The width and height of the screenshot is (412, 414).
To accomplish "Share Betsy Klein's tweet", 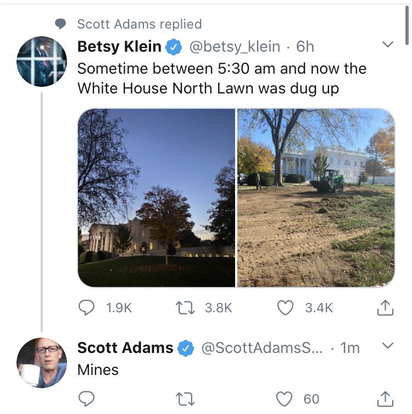I will [386, 308].
